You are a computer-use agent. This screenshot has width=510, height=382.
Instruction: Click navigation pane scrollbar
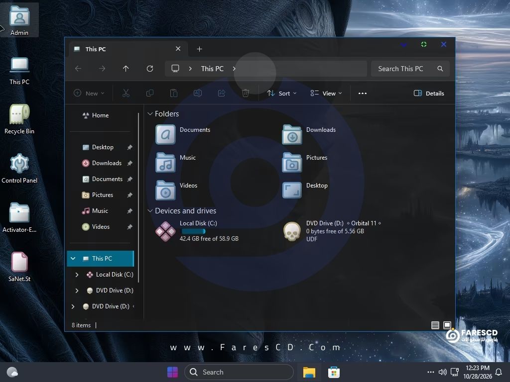[138, 197]
